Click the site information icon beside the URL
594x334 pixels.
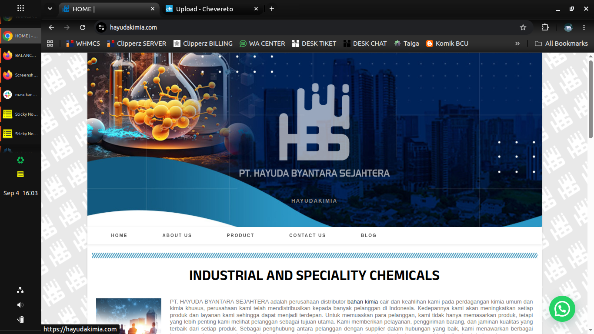click(x=101, y=27)
